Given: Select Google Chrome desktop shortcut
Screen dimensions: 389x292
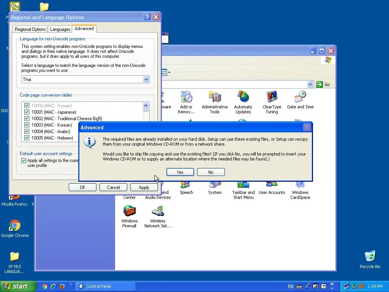Looking at the screenshot, I should pyautogui.click(x=15, y=229).
